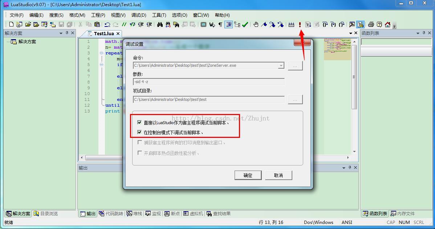Click the hand breakpoint toggle icon
Viewport: 435px width, 229px height.
(256, 24)
